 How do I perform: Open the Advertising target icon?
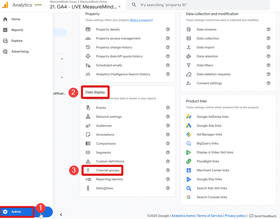[x=5, y=52]
